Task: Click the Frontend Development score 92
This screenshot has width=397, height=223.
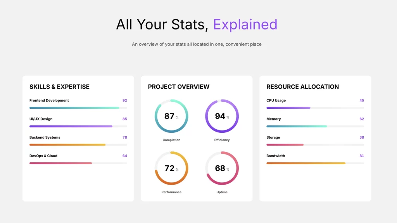Action: 124,100
